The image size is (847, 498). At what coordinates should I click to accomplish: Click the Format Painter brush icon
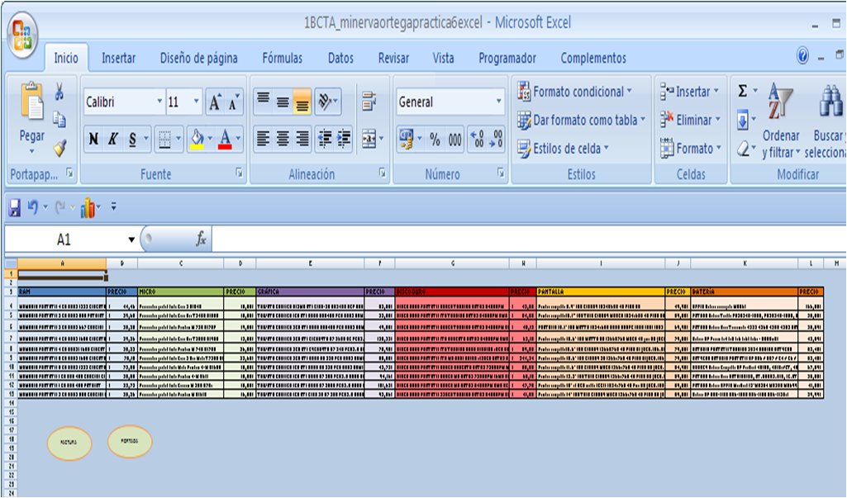pos(59,148)
